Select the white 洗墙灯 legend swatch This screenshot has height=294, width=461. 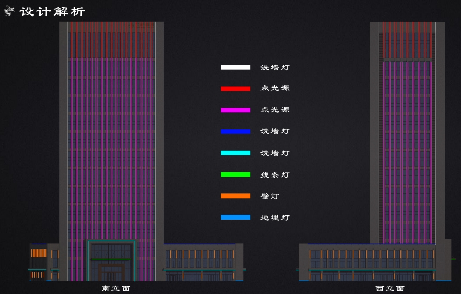pyautogui.click(x=235, y=67)
